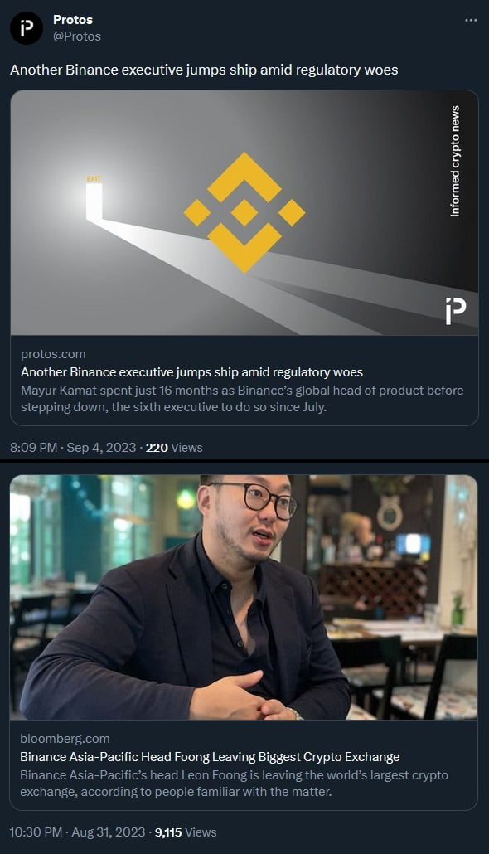Click the tweet text about Binance executive
The image size is (489, 854).
coord(204,70)
